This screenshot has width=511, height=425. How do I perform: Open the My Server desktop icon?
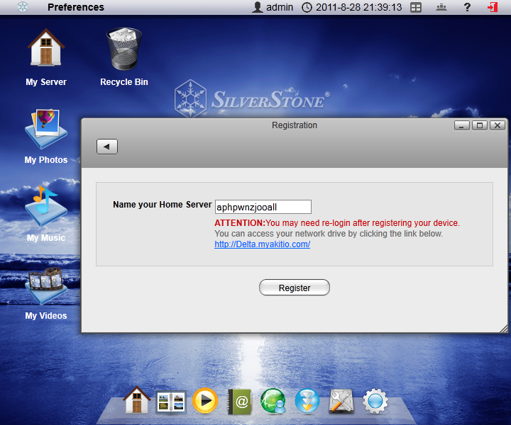coord(46,48)
